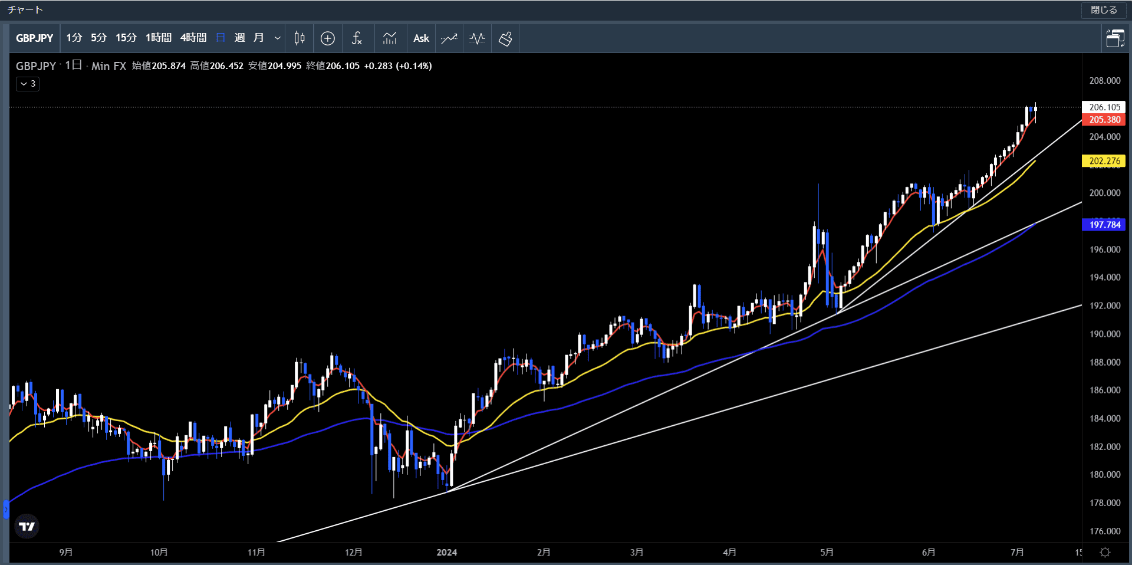Viewport: 1132px width, 565px height.
Task: Switch to the 15分 timeframe
Action: (x=126, y=38)
